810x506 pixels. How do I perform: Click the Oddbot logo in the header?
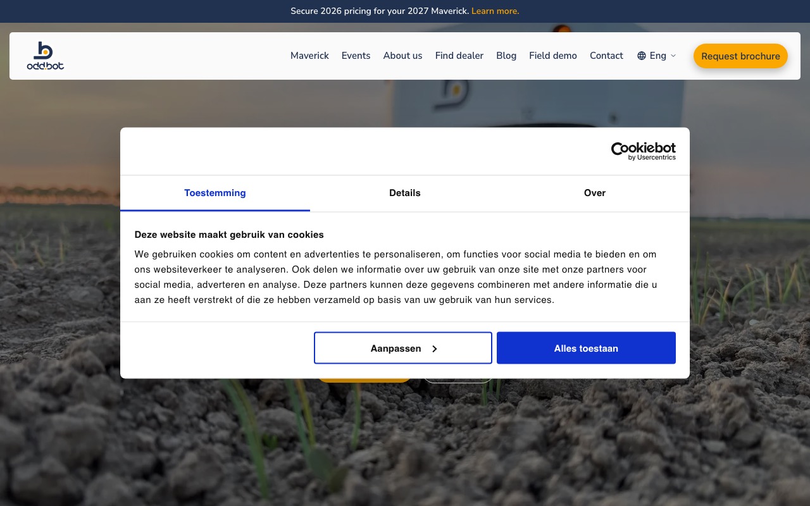(45, 56)
